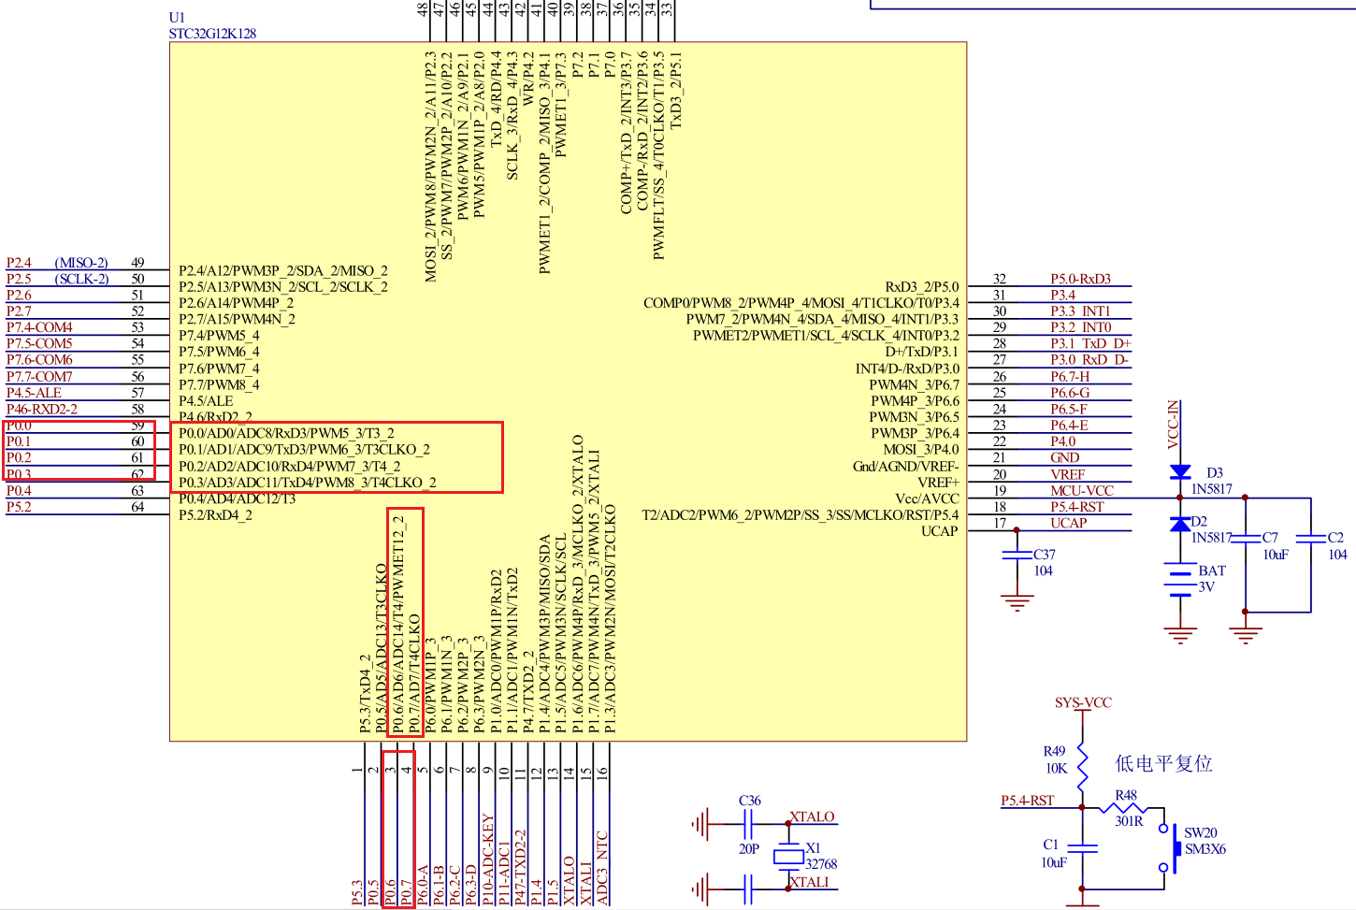Image resolution: width=1356 pixels, height=910 pixels.
Task: Click the SM3X6 switch footprint text
Action: (x=1205, y=849)
